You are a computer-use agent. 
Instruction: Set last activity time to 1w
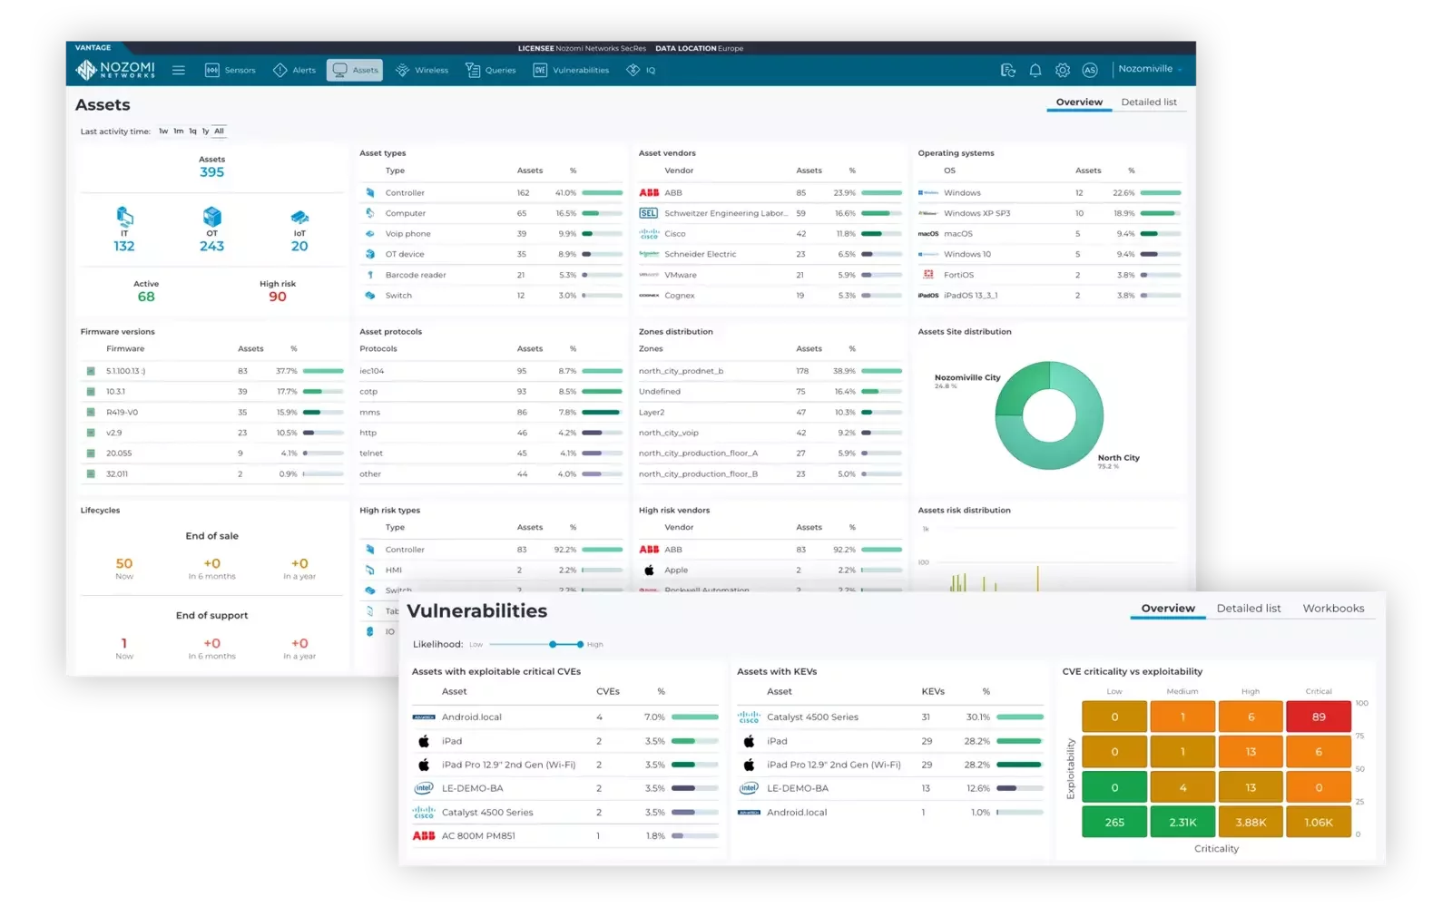pyautogui.click(x=163, y=132)
